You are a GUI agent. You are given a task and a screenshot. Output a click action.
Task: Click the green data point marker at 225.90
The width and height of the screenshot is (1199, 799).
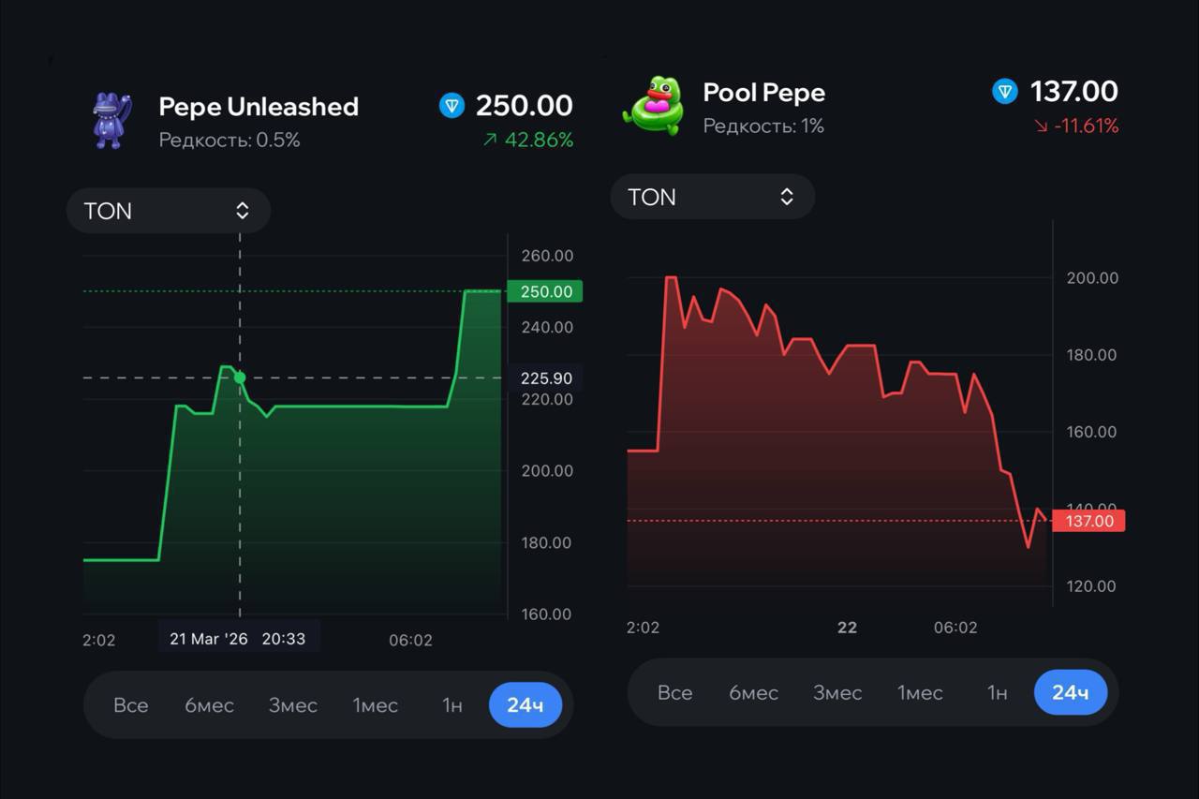[x=240, y=377]
